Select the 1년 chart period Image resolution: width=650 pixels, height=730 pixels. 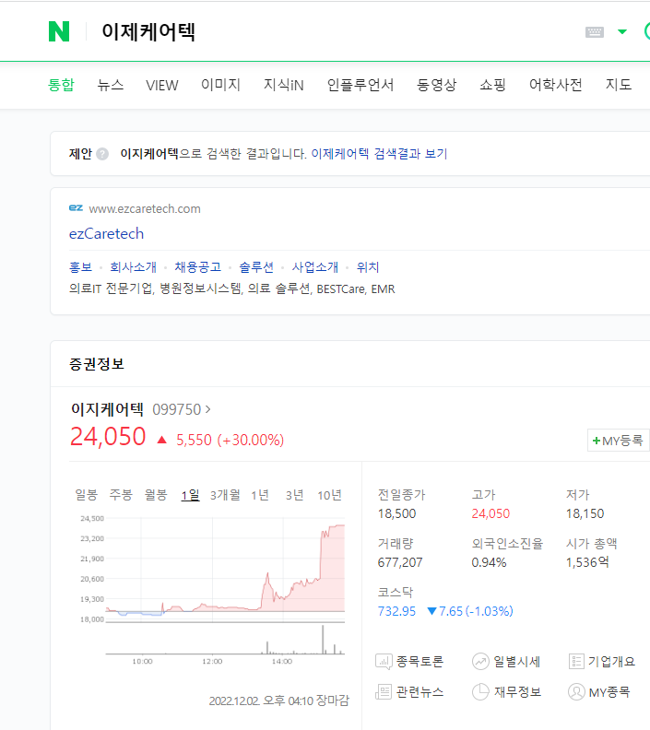(x=260, y=495)
